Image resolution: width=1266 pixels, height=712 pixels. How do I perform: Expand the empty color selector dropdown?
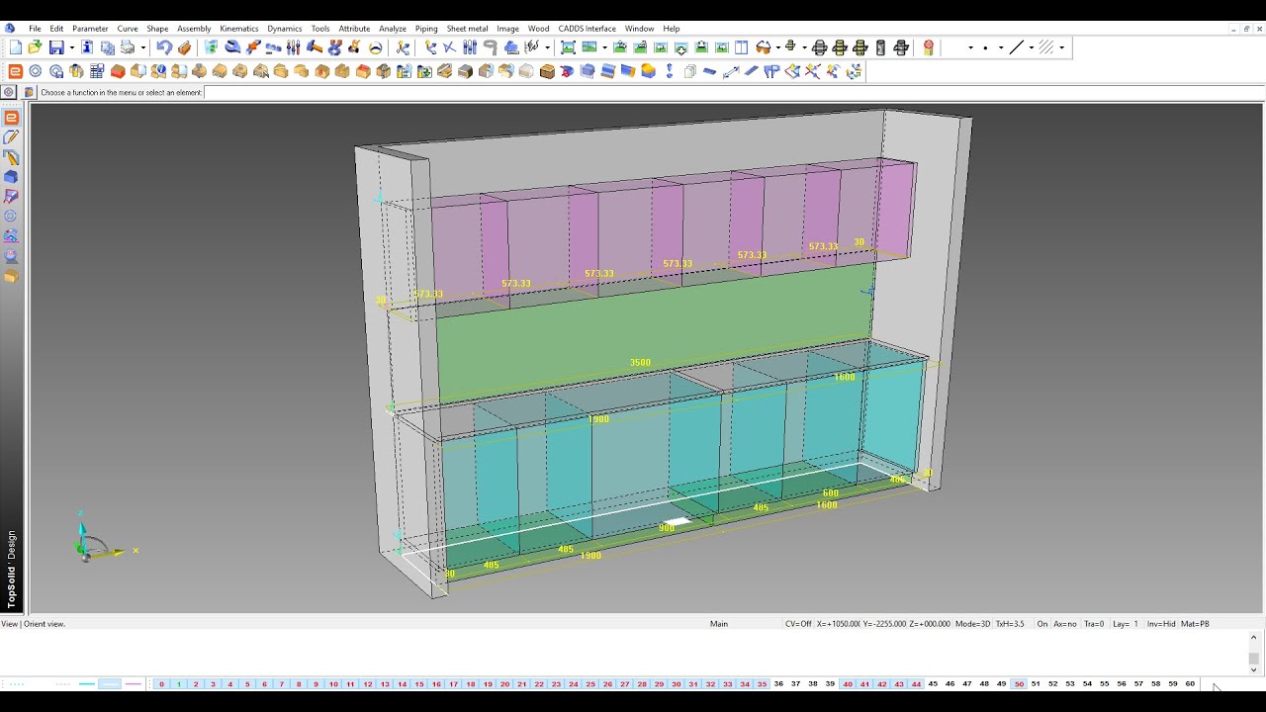coord(970,46)
